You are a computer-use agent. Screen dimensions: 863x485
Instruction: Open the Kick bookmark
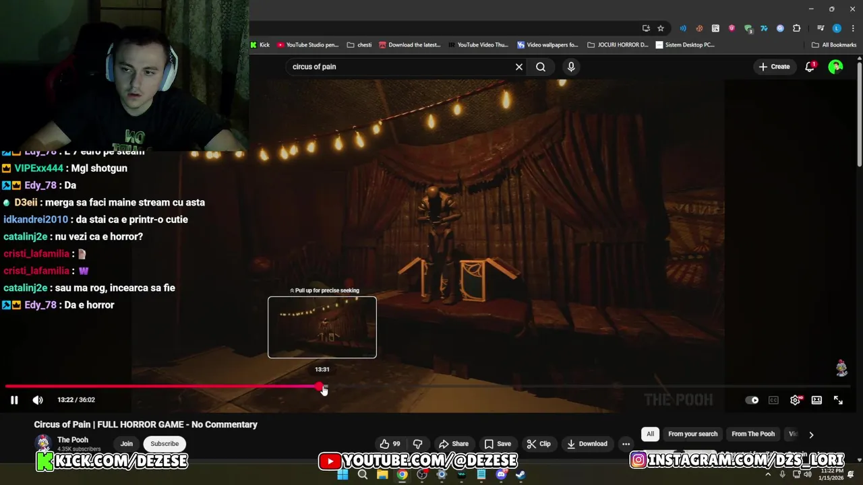260,45
